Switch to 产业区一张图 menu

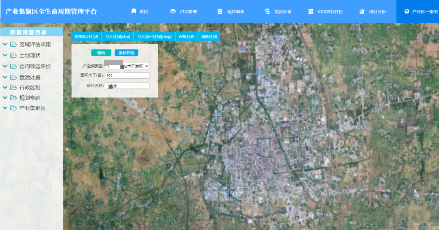coord(418,11)
